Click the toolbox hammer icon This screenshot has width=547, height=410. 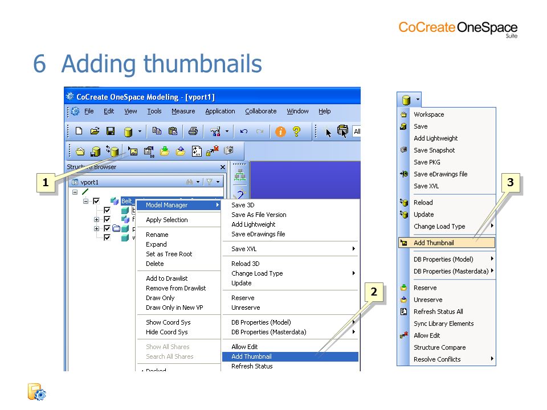point(215,132)
